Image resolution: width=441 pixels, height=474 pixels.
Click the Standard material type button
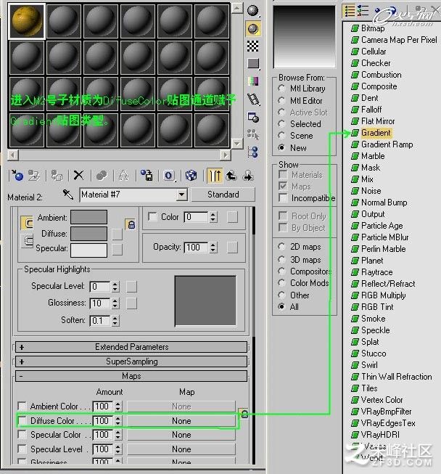(223, 195)
